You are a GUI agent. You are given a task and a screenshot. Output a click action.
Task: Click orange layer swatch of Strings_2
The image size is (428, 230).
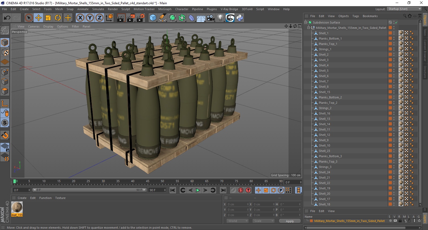pos(390,108)
